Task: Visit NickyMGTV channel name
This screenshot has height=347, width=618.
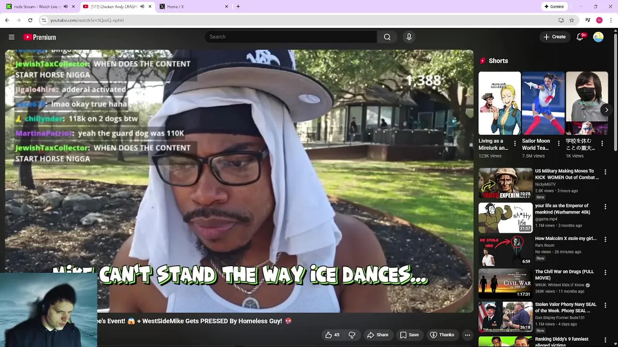Action: pos(545,185)
